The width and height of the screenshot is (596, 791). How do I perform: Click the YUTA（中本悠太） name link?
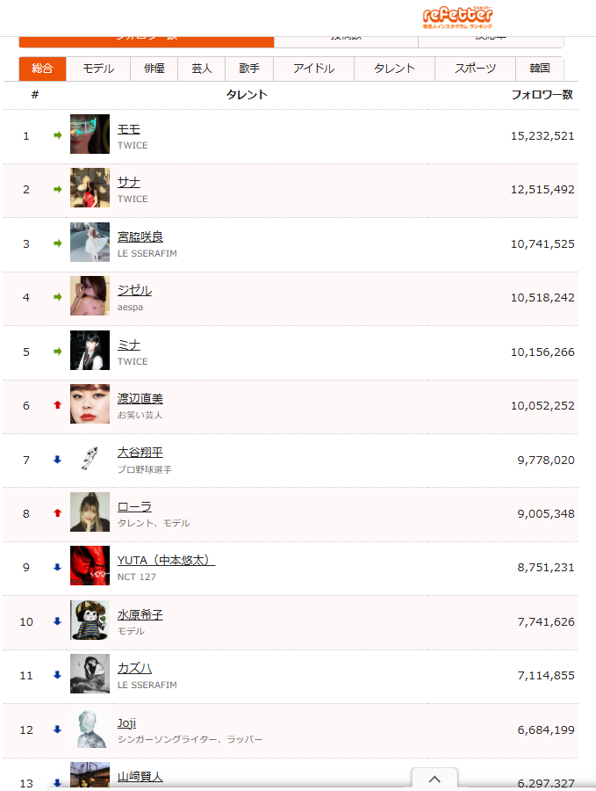pyautogui.click(x=166, y=561)
